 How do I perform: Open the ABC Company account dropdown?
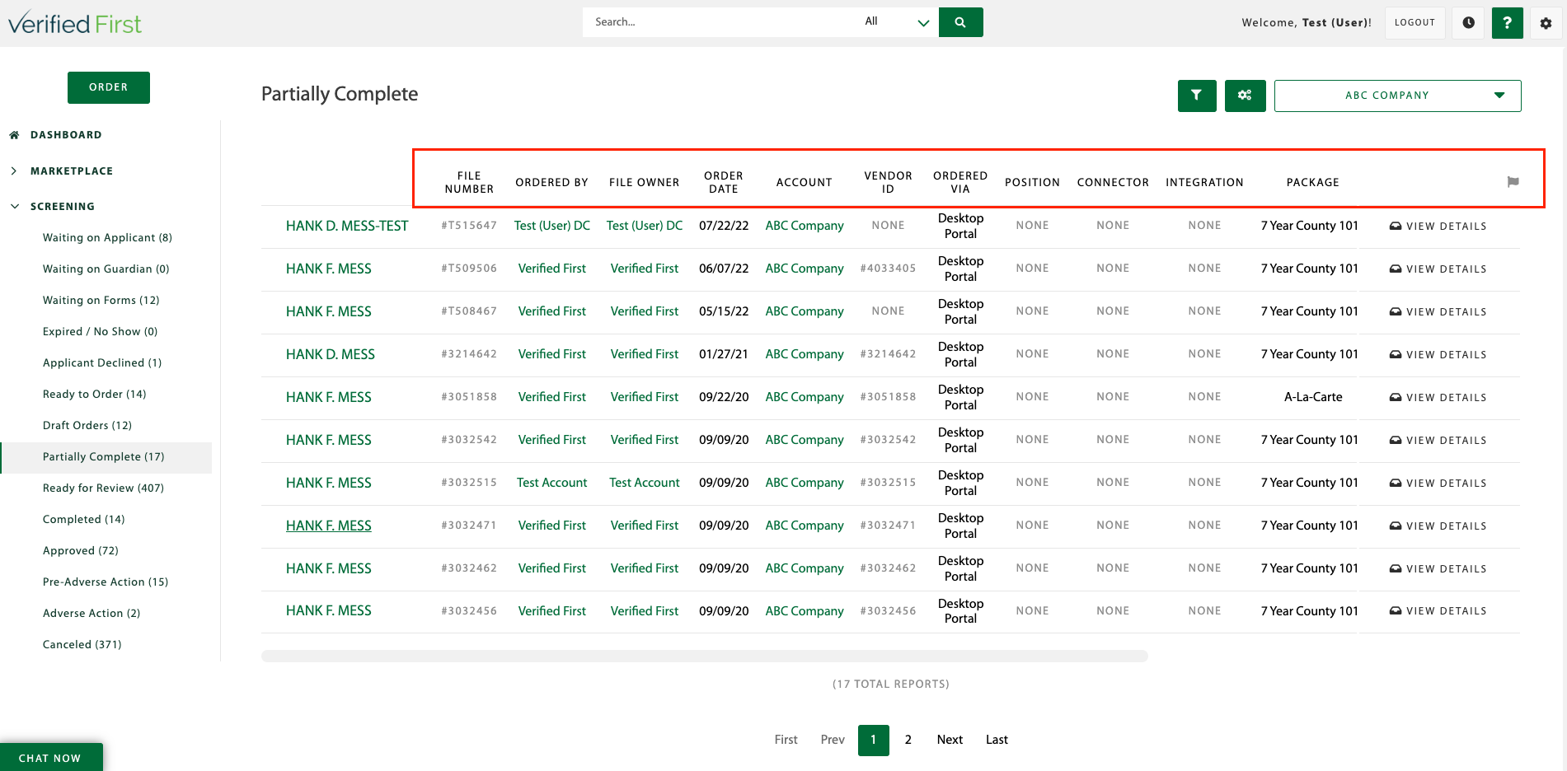click(x=1397, y=96)
